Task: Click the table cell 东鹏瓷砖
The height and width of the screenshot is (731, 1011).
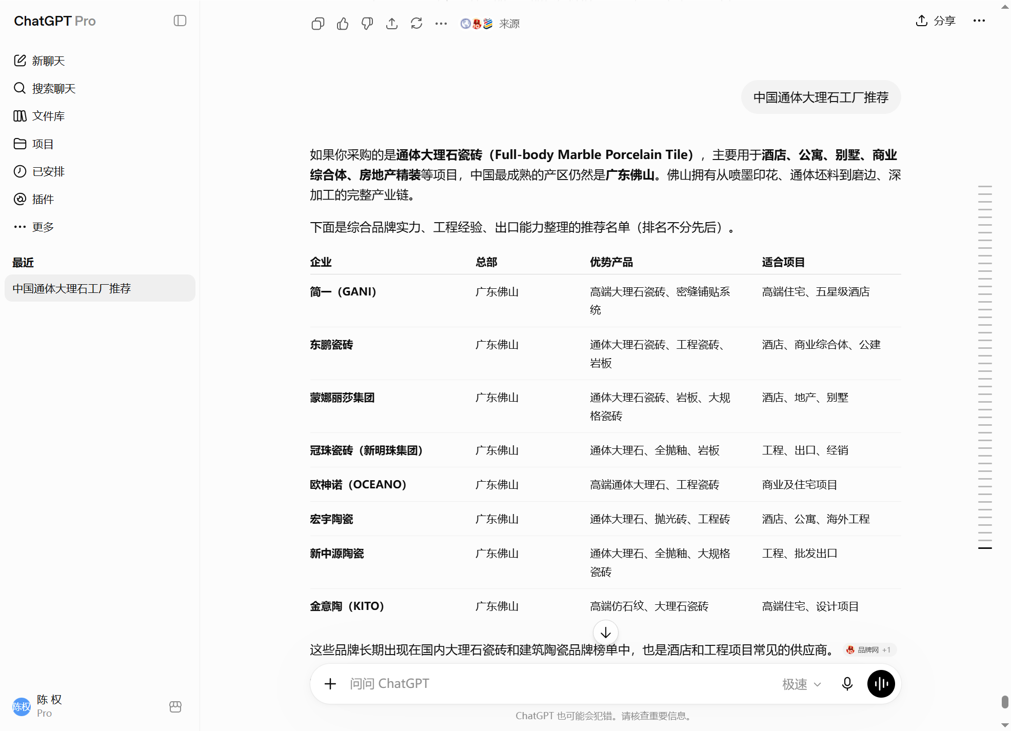Action: click(x=331, y=344)
